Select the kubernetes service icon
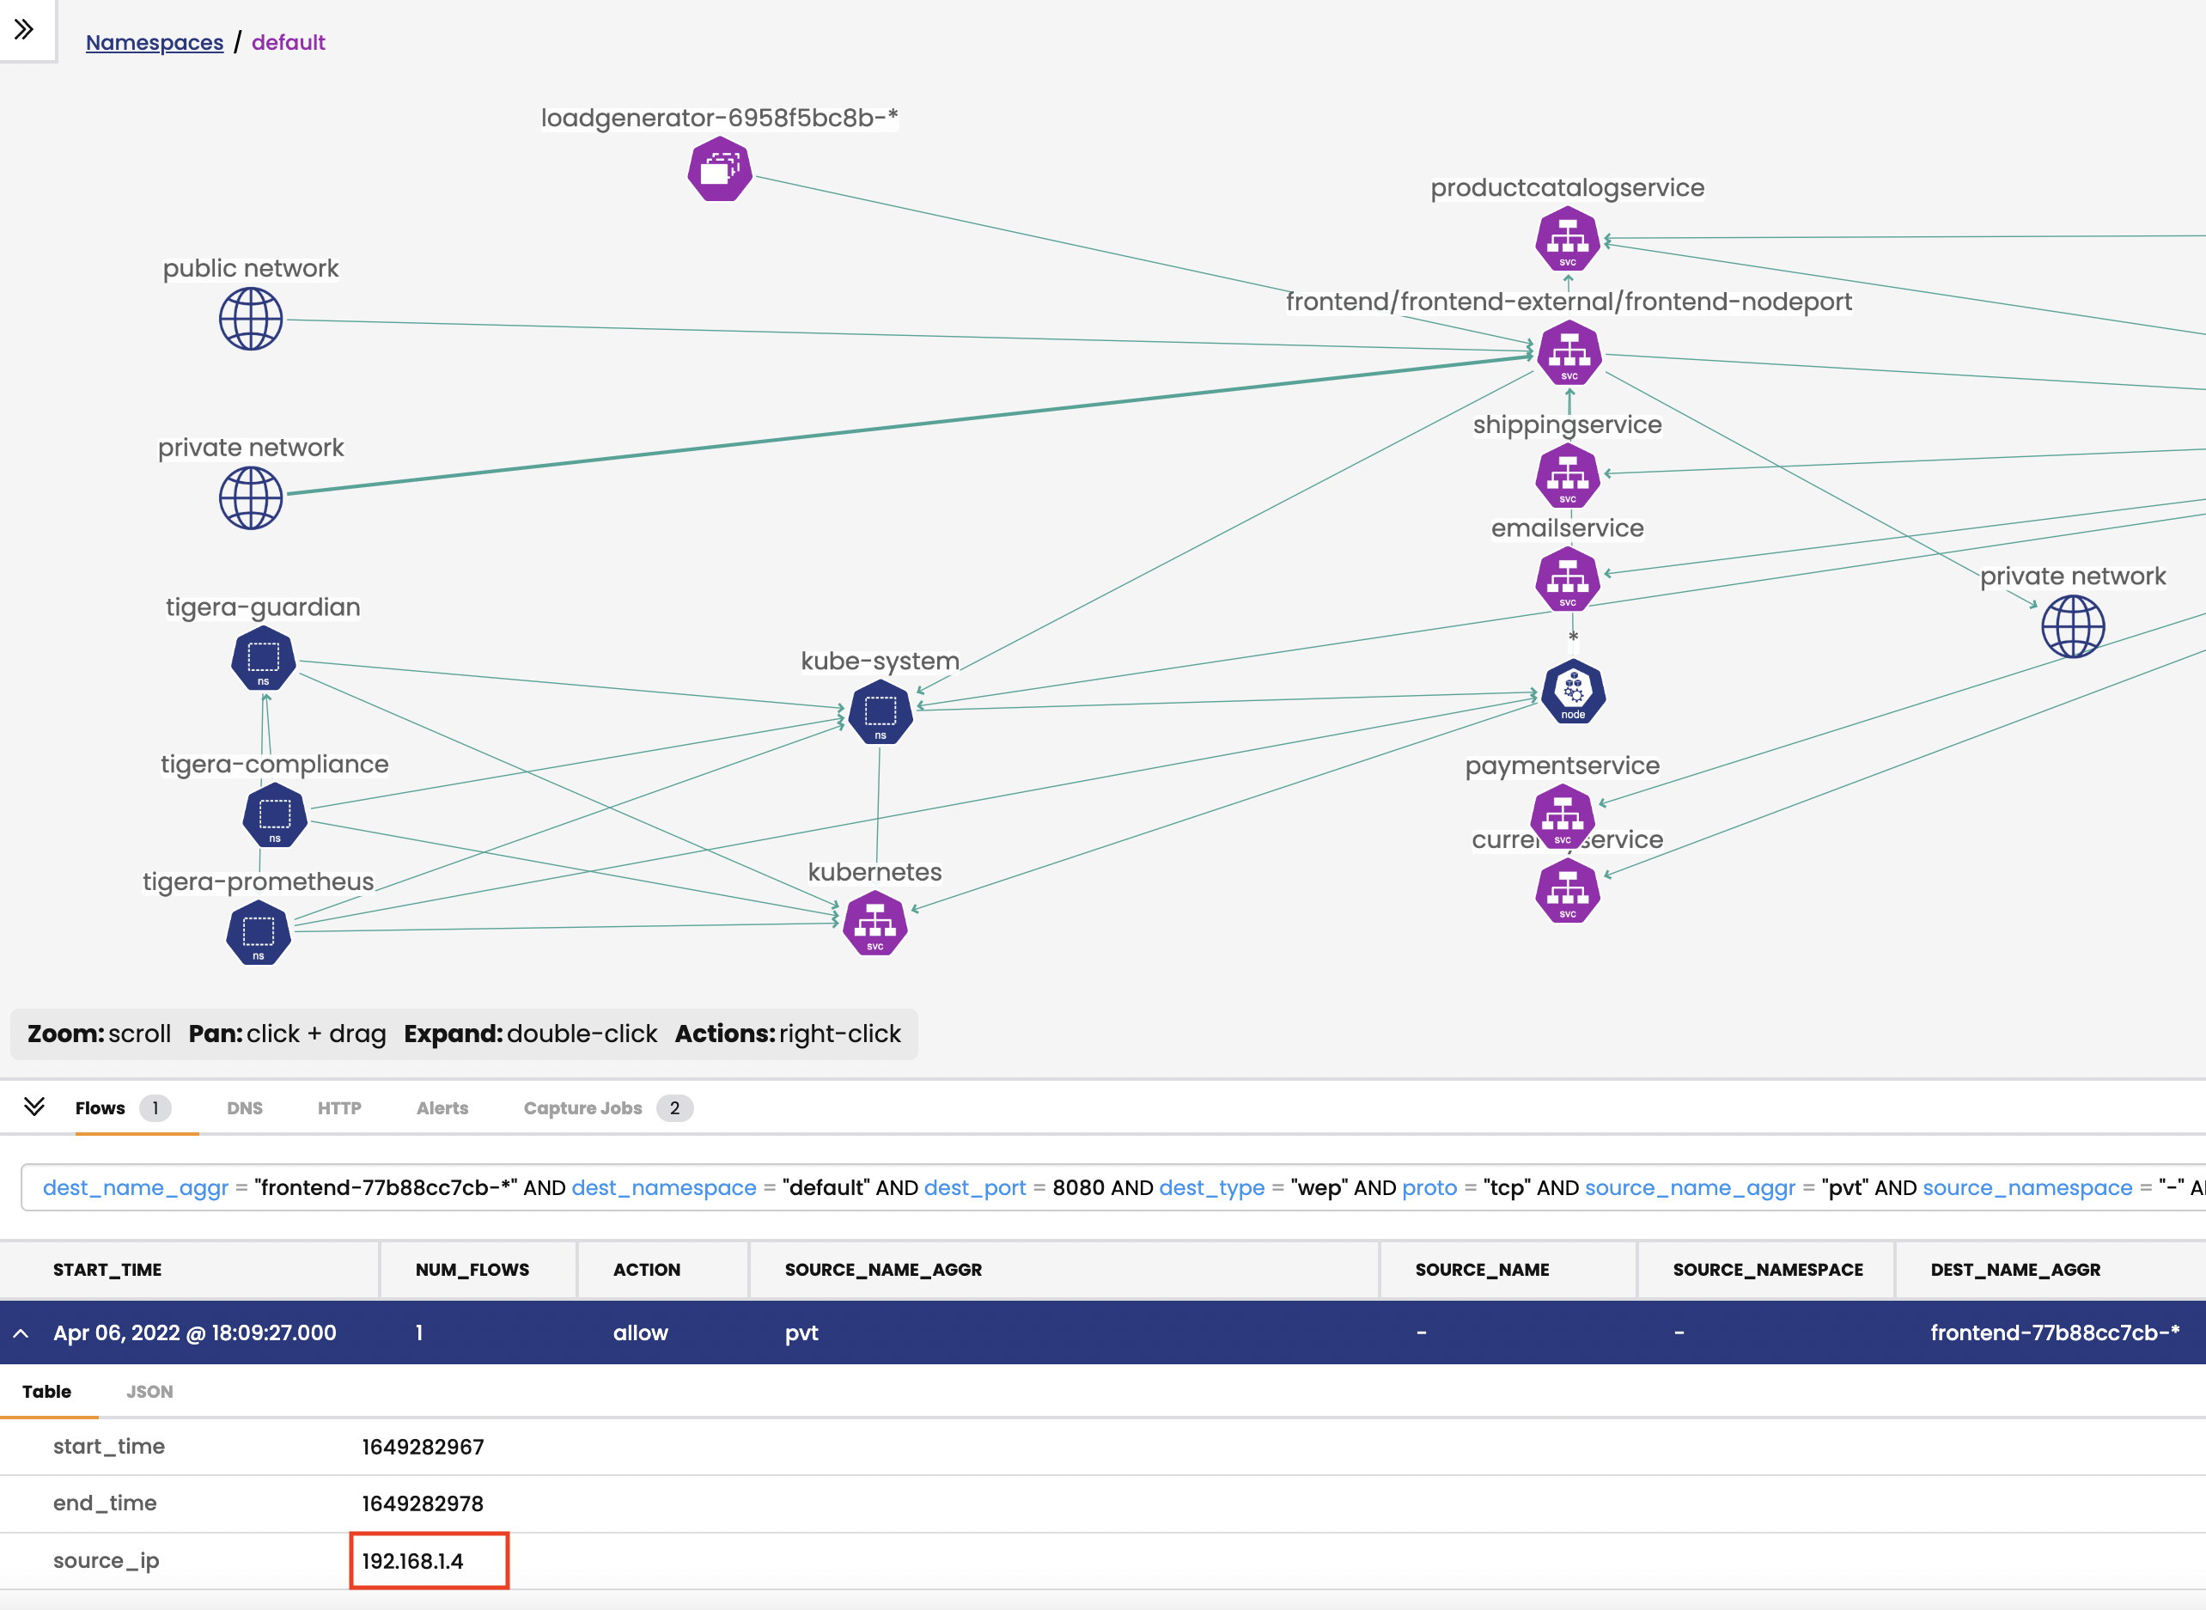 point(875,924)
